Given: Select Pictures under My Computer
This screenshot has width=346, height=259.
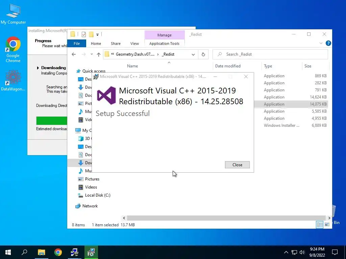Looking at the screenshot, I should coord(92,179).
